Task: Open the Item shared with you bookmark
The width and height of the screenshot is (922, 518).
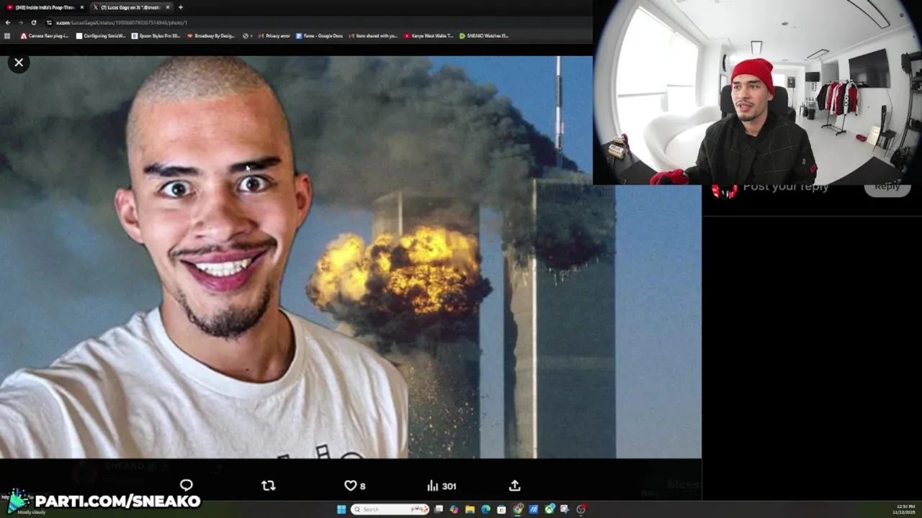Action: click(x=373, y=35)
